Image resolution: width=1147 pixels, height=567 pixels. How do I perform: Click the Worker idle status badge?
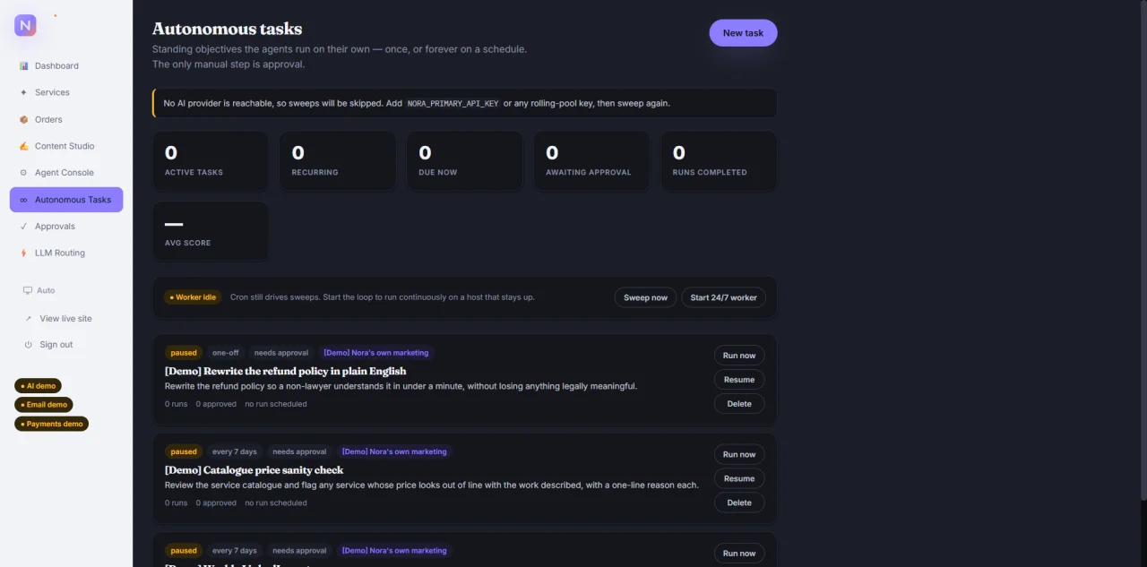194,297
